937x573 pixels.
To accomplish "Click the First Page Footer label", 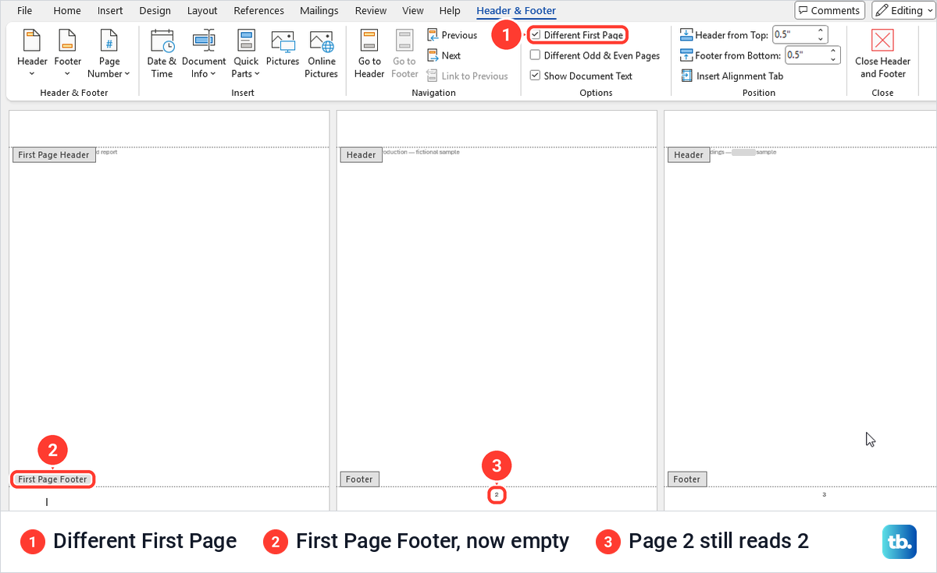I will click(53, 479).
